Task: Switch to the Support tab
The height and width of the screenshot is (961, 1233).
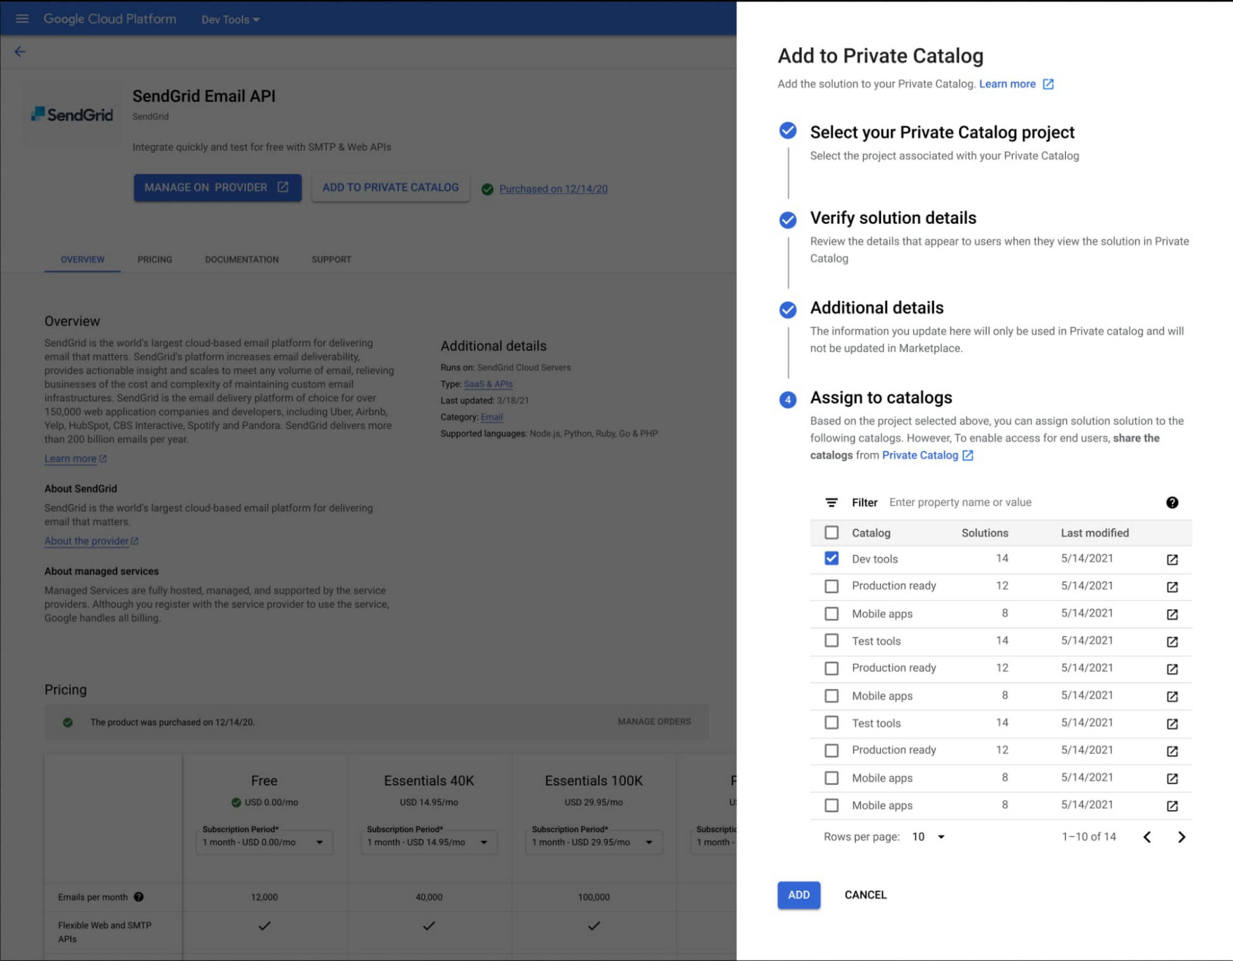Action: pos(331,259)
